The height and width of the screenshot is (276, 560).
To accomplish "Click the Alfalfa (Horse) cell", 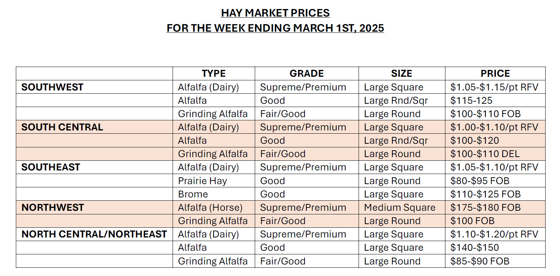I will 210,208.
